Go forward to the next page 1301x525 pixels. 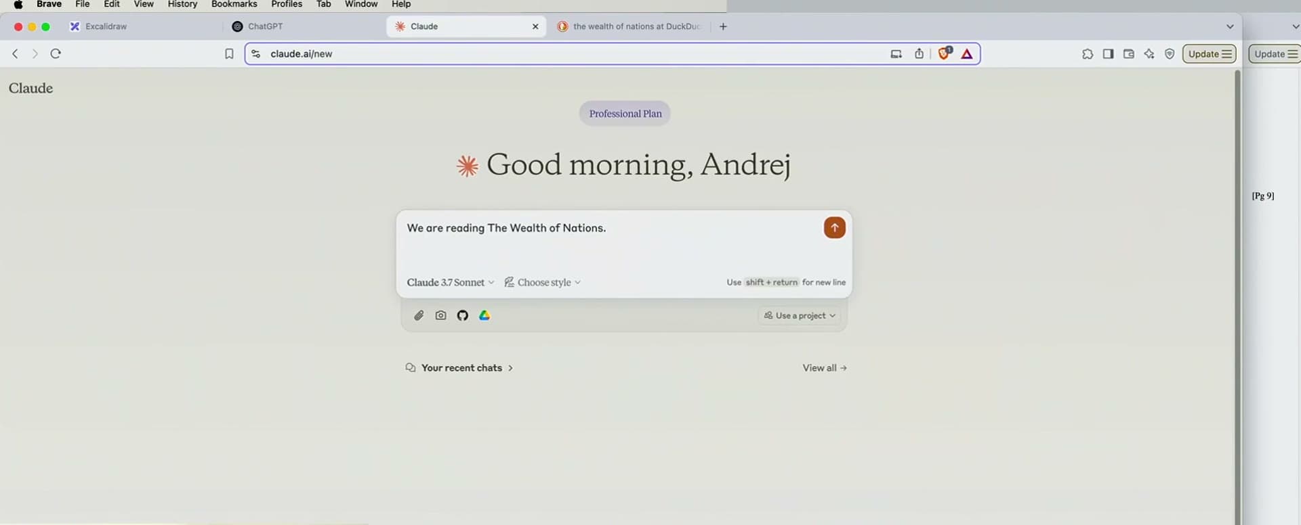[35, 53]
